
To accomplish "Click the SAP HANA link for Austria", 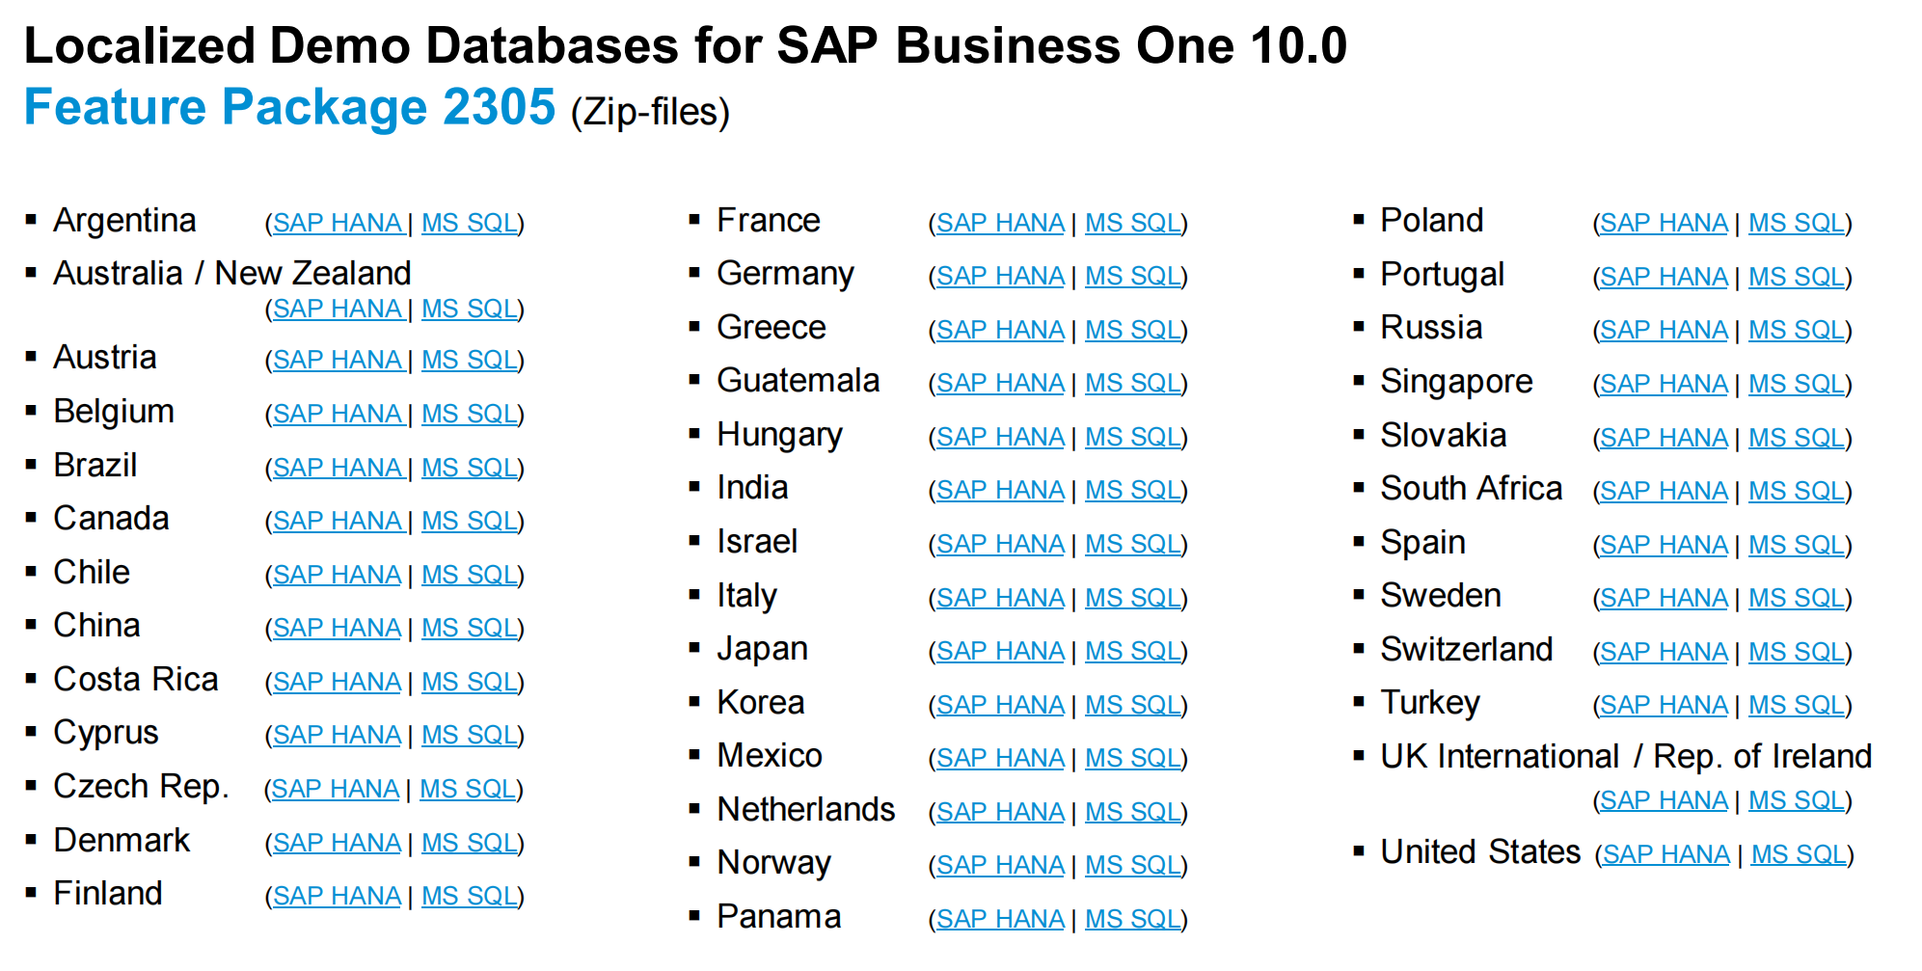I will point(338,361).
